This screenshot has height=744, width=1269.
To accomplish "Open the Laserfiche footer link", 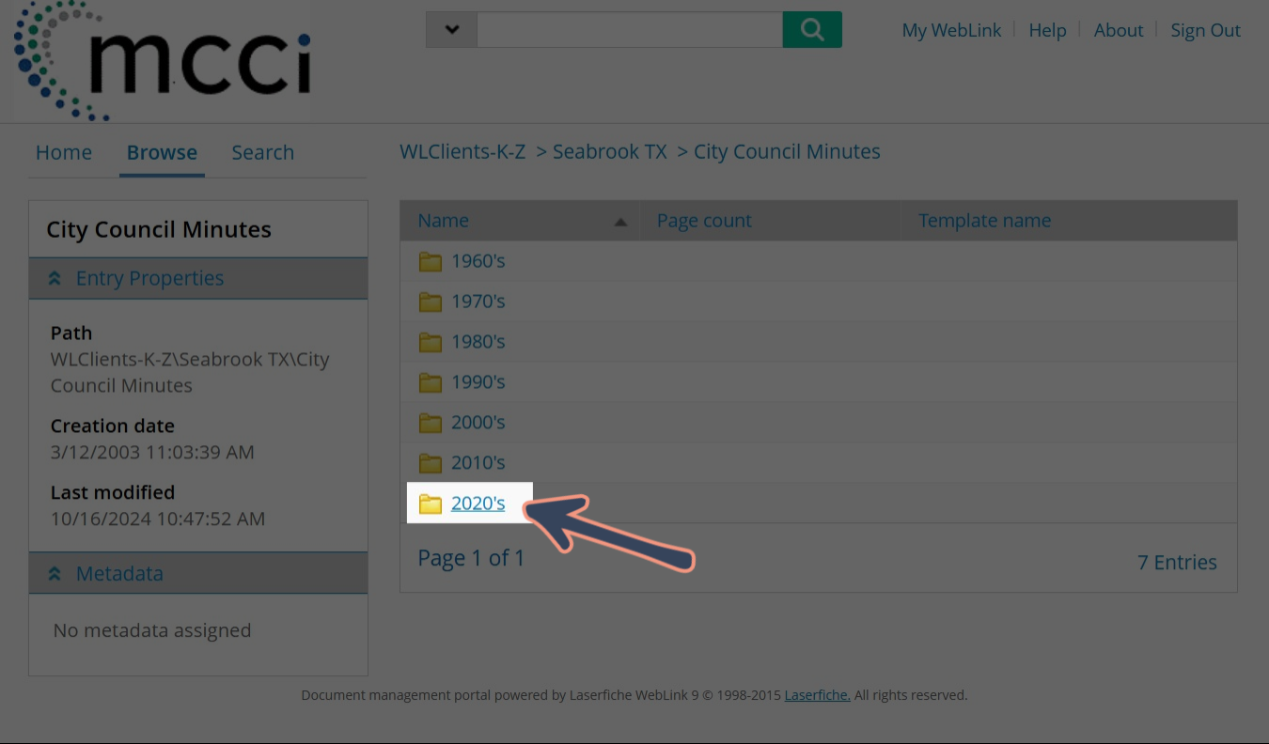I will (817, 695).
